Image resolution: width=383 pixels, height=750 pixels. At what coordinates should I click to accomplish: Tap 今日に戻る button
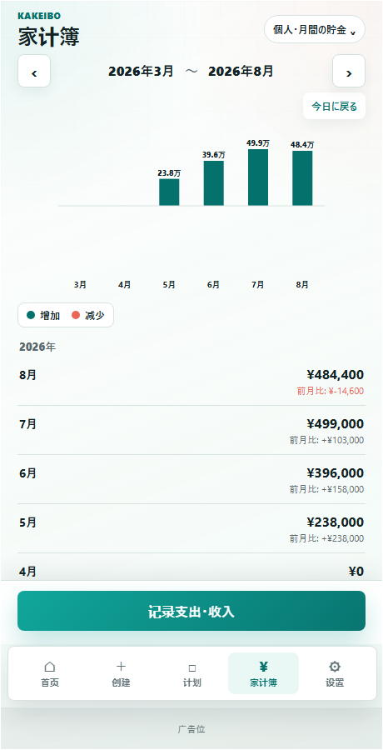point(334,106)
